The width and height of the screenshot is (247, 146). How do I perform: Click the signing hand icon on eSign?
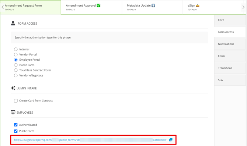(198, 6)
